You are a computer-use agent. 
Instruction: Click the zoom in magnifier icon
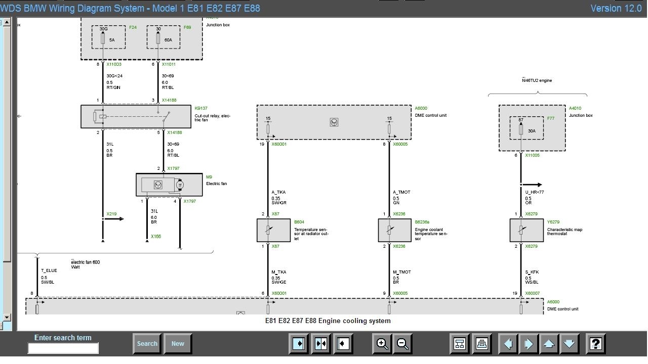tap(382, 344)
